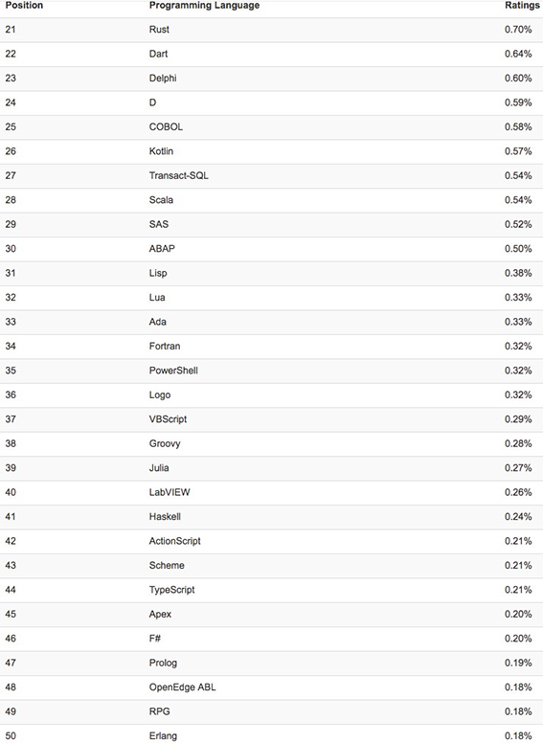Screen dimensions: 543x743
Task: Select the Haskell language name
Action: (165, 516)
